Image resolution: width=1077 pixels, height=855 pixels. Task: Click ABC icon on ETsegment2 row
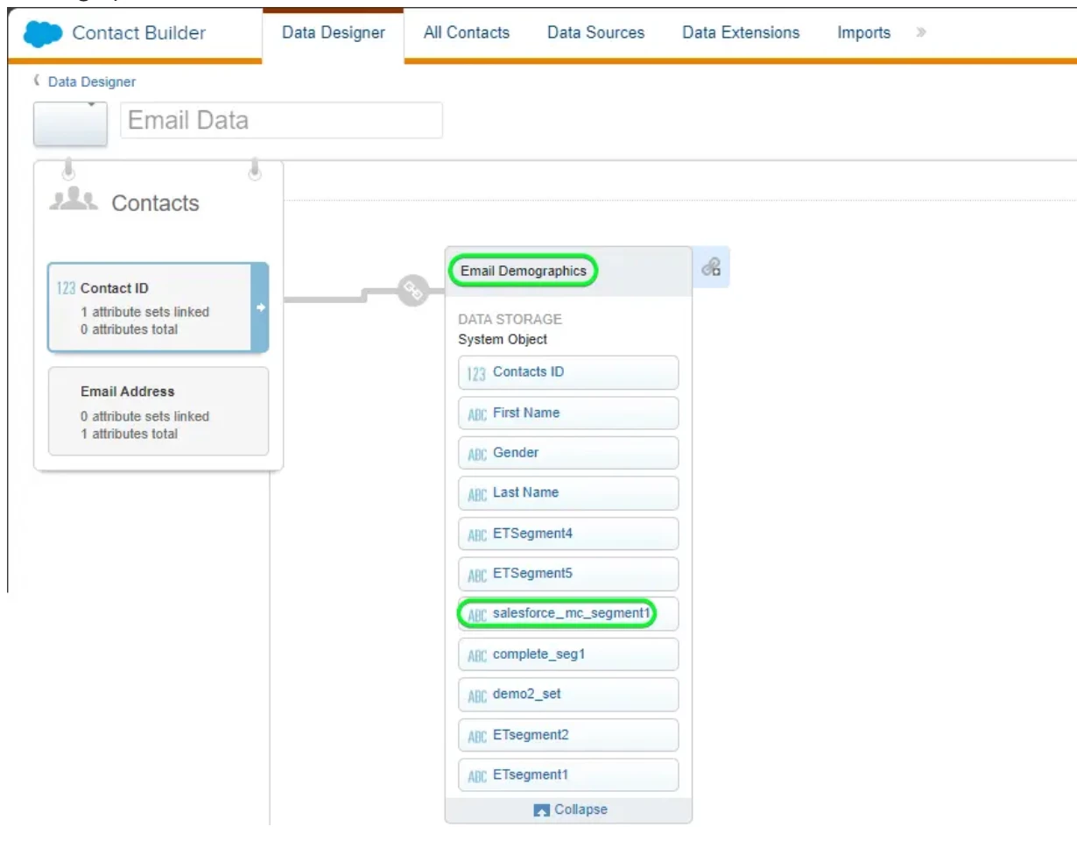click(x=477, y=737)
